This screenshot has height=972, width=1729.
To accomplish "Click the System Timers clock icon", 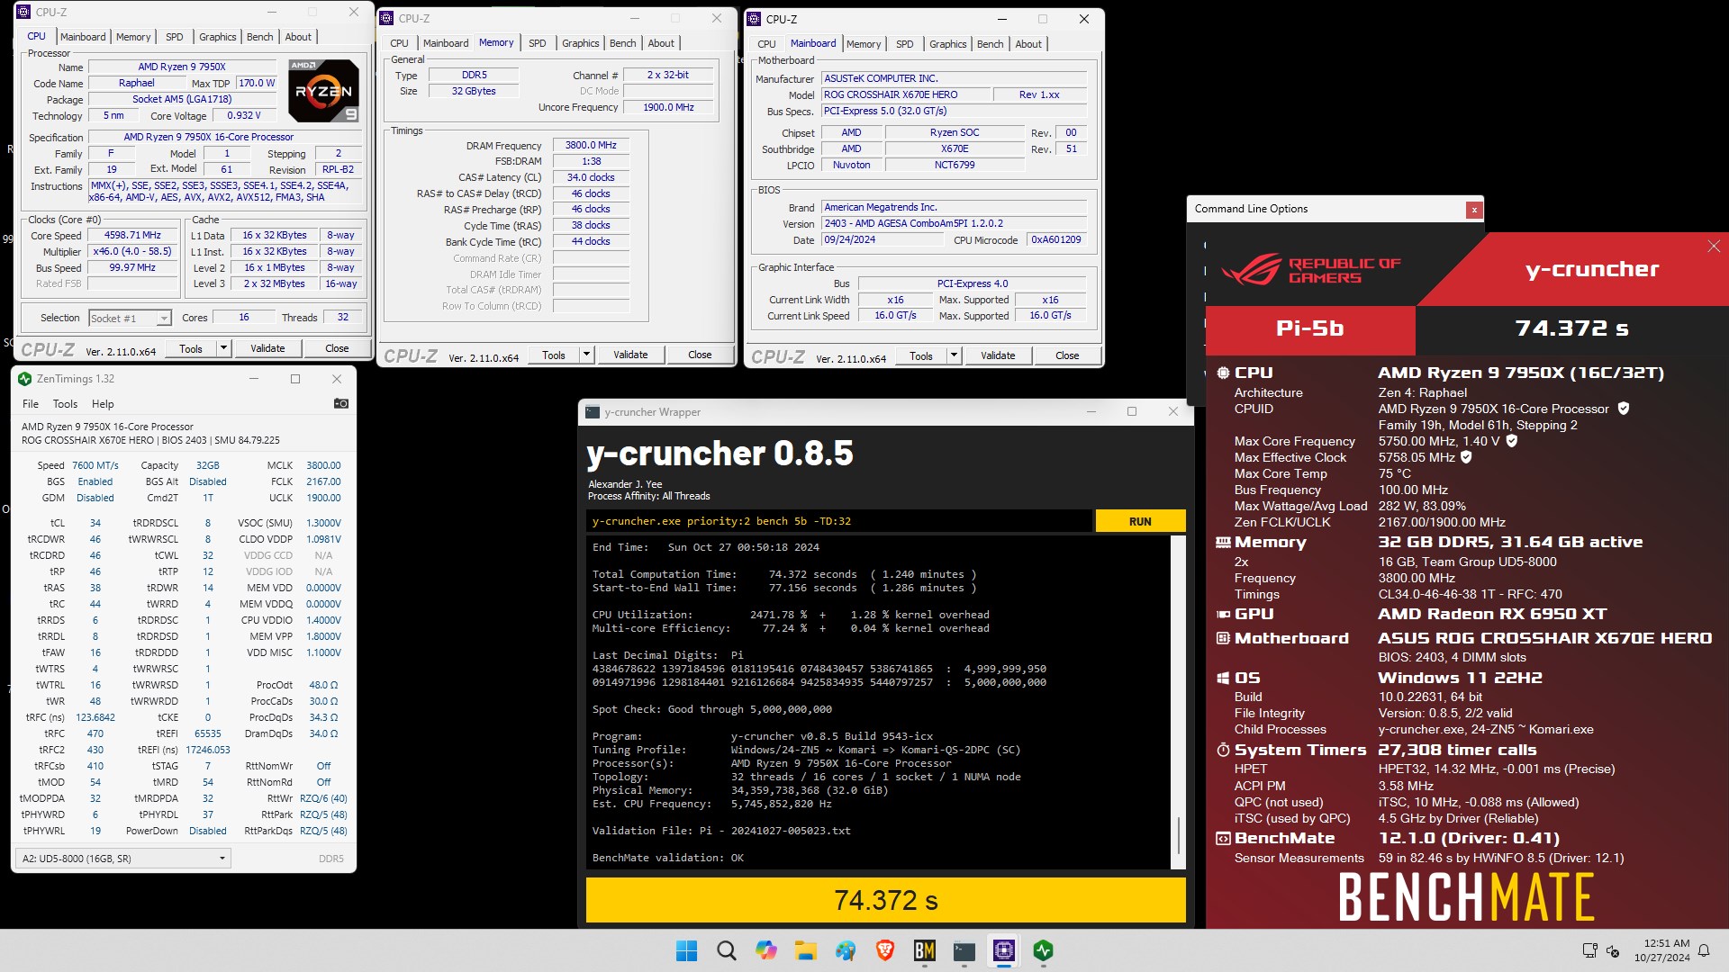I will (x=1223, y=750).
